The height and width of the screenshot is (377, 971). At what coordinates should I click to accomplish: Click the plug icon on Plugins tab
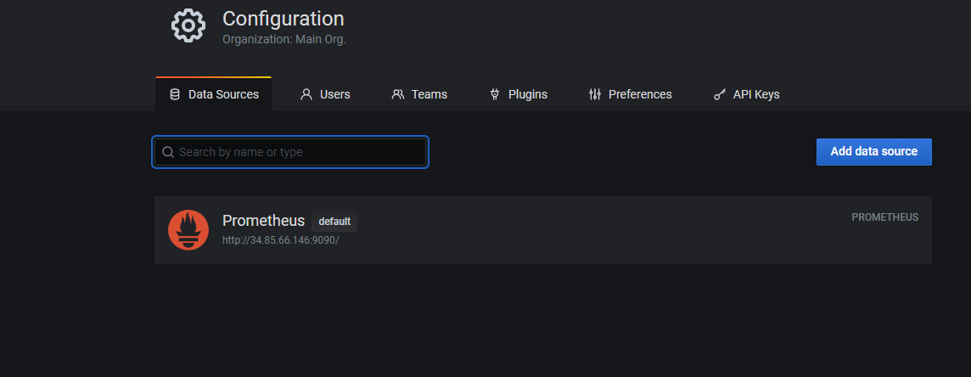(495, 95)
